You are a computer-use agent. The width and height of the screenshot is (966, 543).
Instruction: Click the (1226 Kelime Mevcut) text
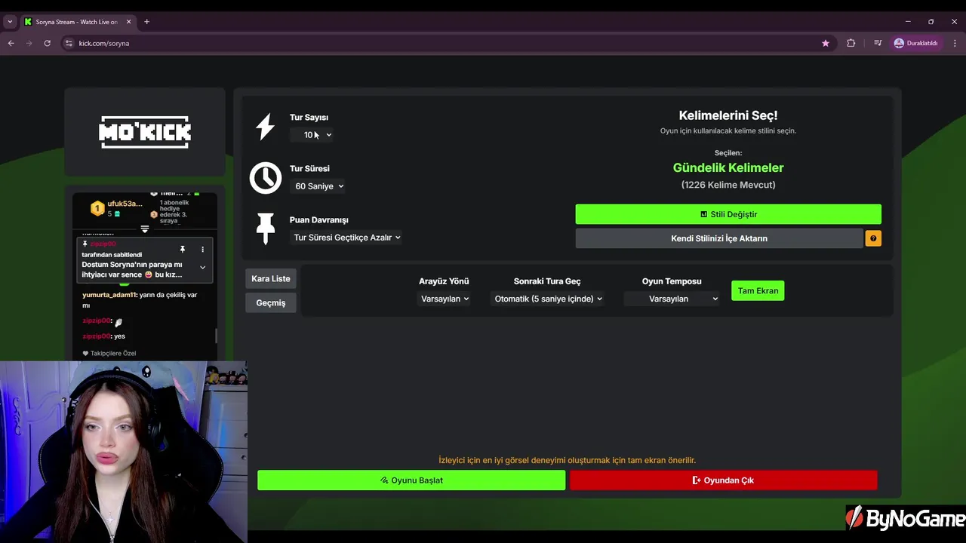tap(728, 185)
